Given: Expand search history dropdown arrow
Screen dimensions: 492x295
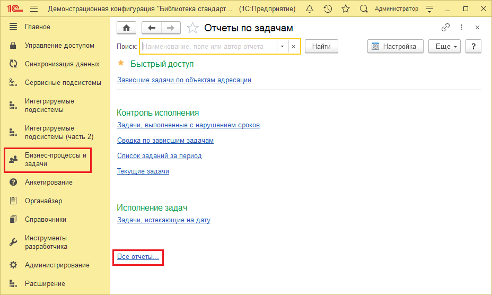Looking at the screenshot, I should [282, 47].
